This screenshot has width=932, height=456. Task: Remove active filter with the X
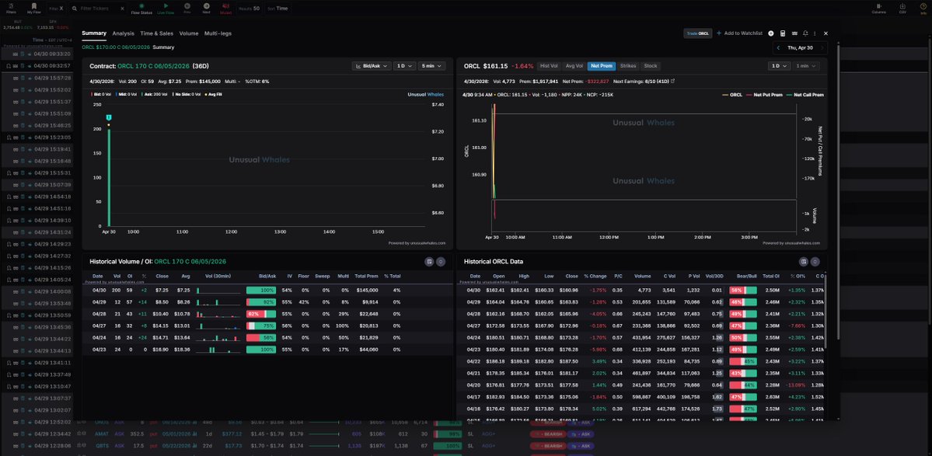click(61, 9)
